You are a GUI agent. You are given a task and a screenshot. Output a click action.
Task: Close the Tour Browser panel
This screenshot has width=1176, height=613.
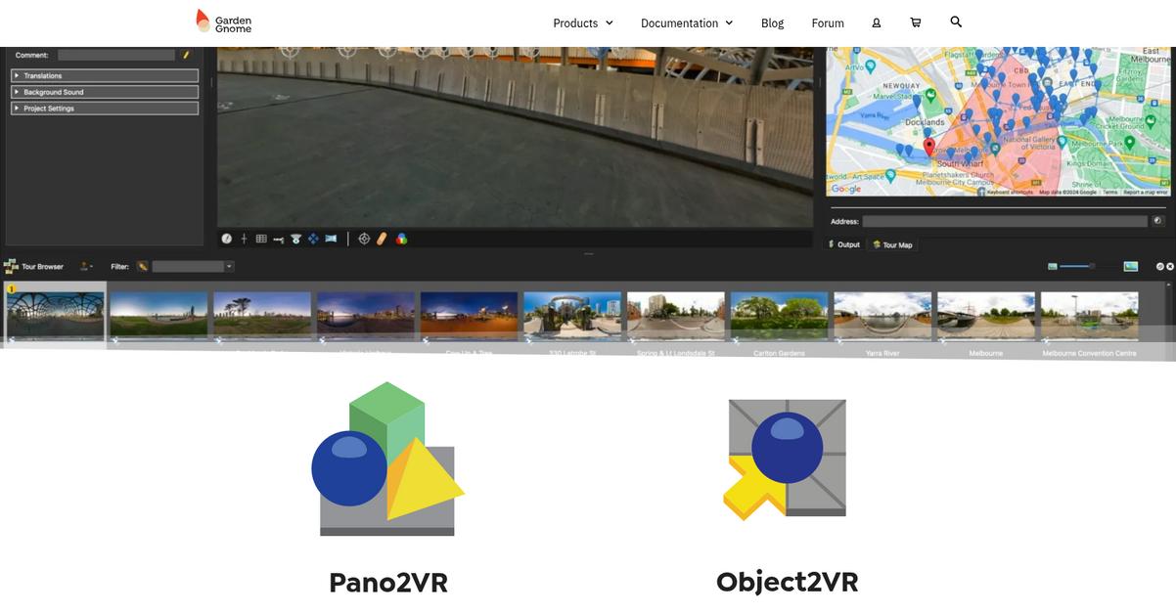pos(1170,266)
